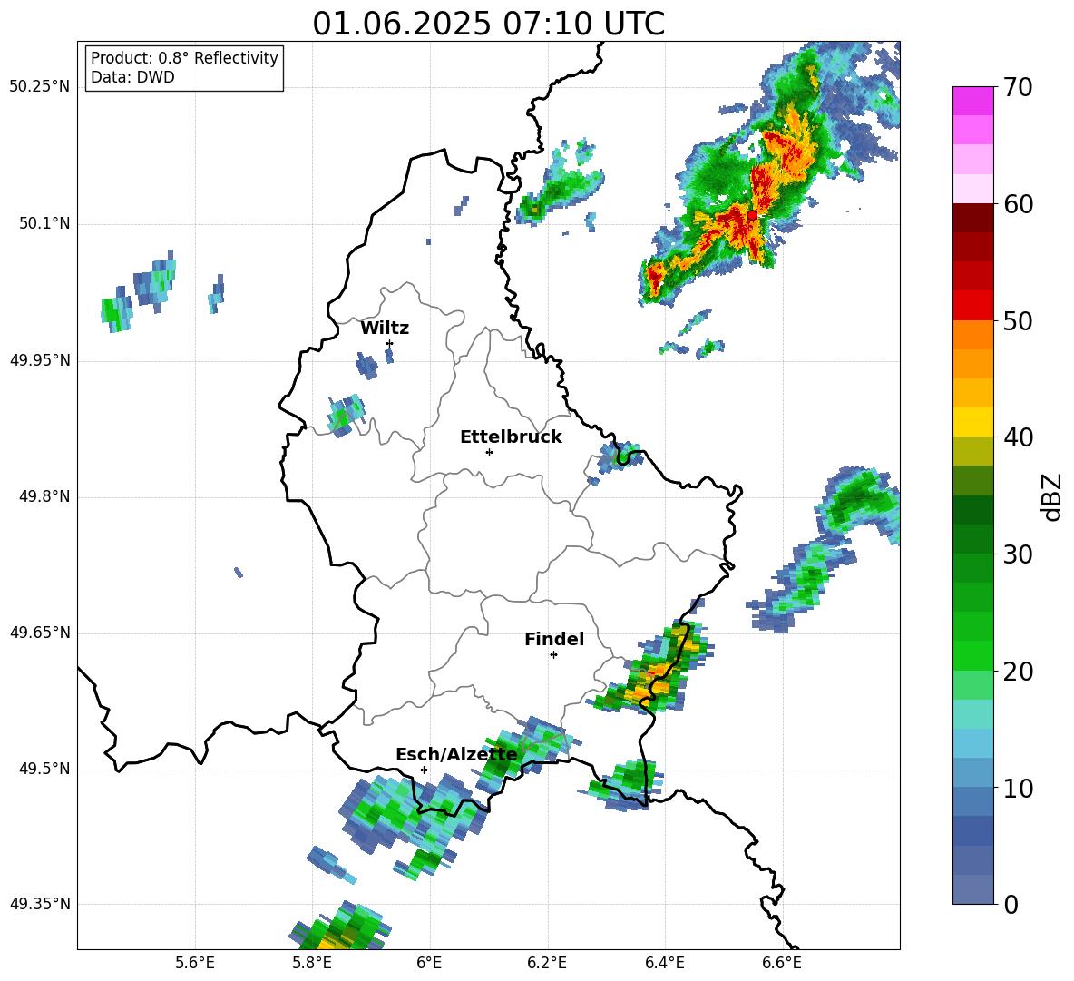Click the 6.2°E longitude label
Screen dimensions: 1074x981
tap(547, 963)
